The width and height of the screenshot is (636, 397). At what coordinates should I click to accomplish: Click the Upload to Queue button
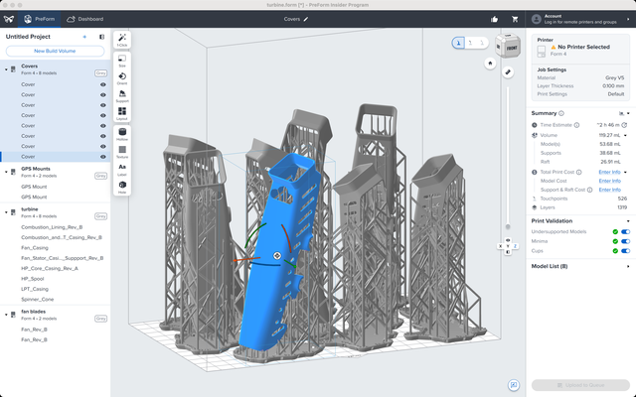[x=580, y=385]
